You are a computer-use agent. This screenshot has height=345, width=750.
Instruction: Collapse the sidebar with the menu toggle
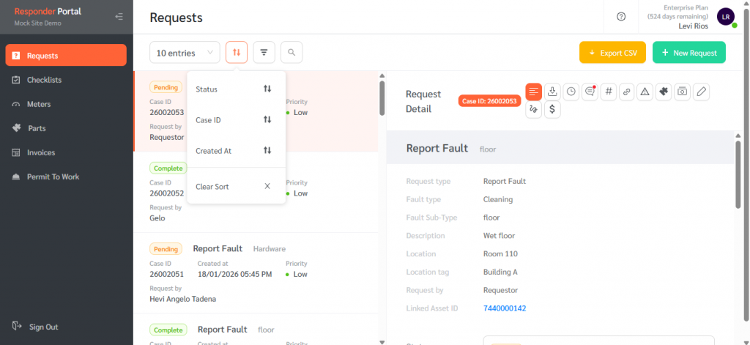click(119, 17)
